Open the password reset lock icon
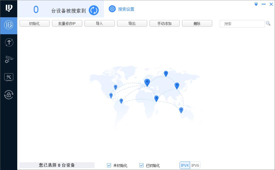 point(9,95)
